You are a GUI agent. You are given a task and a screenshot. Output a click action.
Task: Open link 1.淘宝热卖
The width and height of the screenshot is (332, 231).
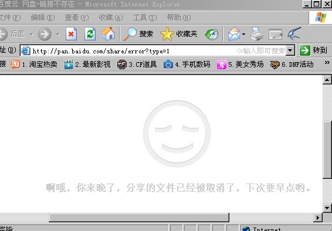point(34,64)
